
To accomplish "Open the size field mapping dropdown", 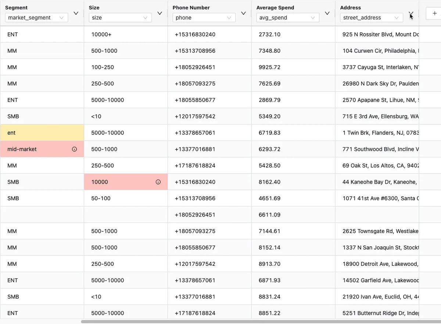I will [x=120, y=18].
